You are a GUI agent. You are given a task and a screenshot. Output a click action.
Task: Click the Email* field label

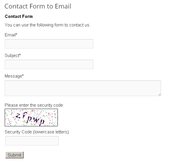click(x=11, y=35)
